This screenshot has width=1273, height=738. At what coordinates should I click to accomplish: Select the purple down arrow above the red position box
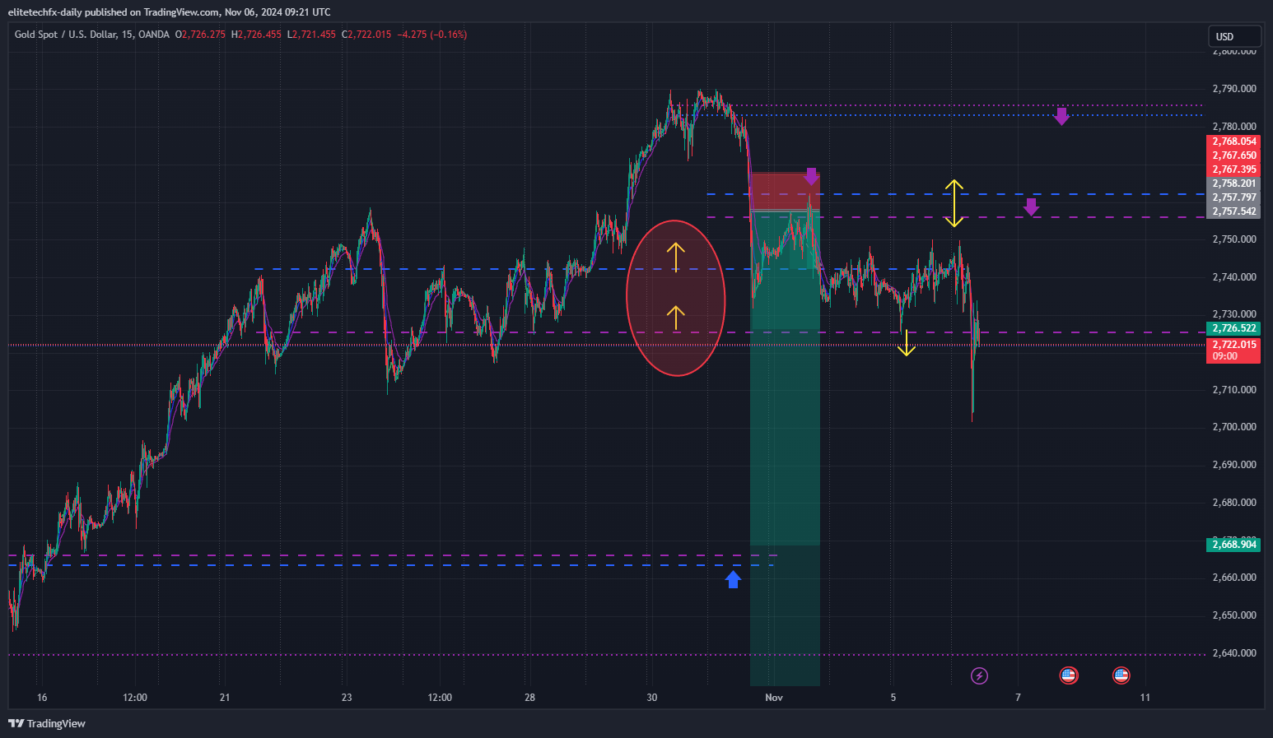812,176
